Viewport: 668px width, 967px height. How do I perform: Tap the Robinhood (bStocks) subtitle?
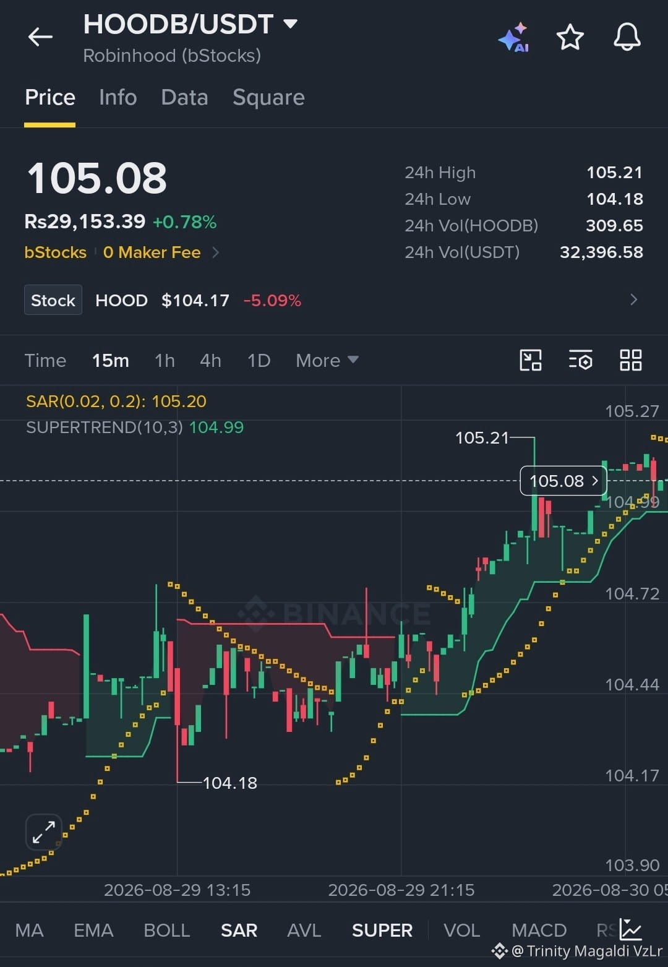[x=172, y=56]
